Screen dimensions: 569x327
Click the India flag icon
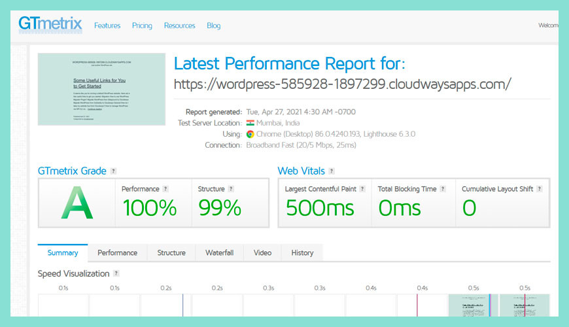point(250,123)
